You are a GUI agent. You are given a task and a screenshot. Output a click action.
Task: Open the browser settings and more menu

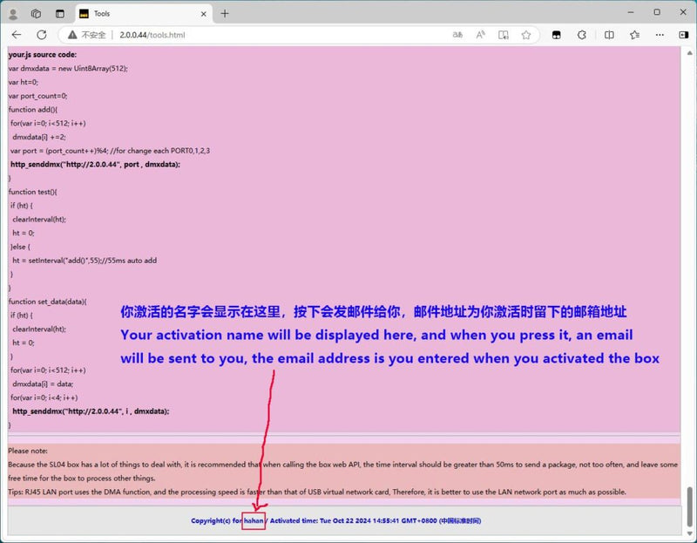(660, 35)
